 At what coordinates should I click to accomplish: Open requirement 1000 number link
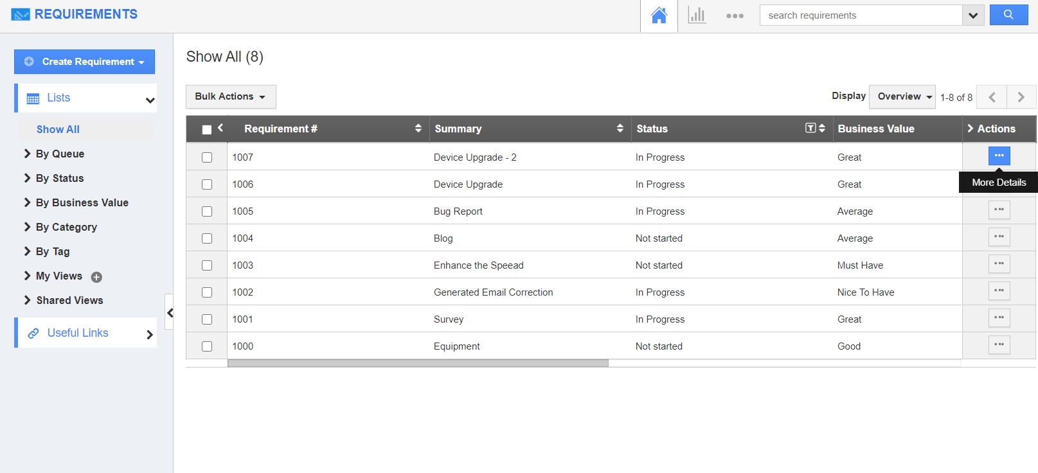pos(243,346)
